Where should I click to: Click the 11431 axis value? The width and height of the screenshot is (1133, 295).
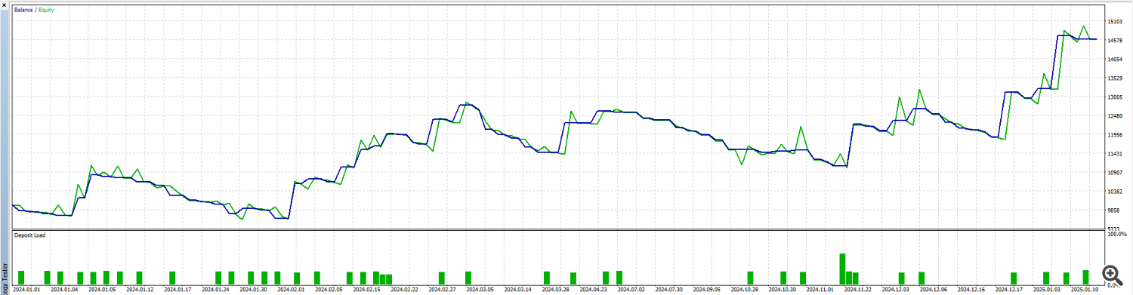coord(1115,154)
